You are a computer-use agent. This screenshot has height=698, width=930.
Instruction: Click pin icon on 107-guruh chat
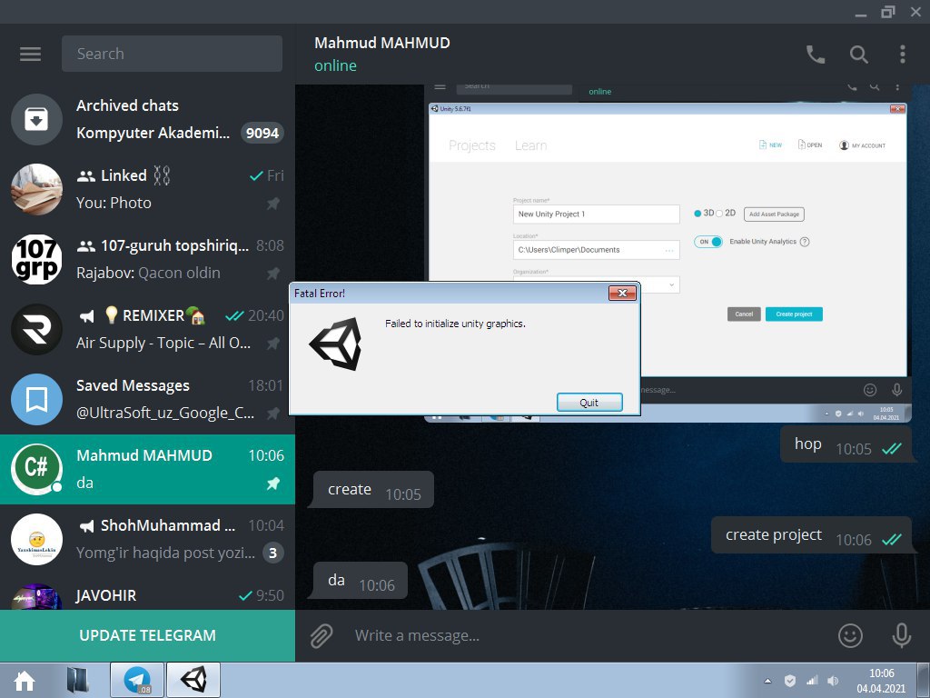pyautogui.click(x=272, y=274)
